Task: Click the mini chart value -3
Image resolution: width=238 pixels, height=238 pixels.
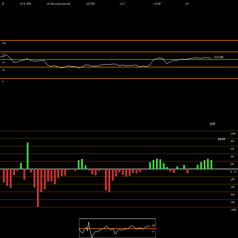Action: [153, 231]
